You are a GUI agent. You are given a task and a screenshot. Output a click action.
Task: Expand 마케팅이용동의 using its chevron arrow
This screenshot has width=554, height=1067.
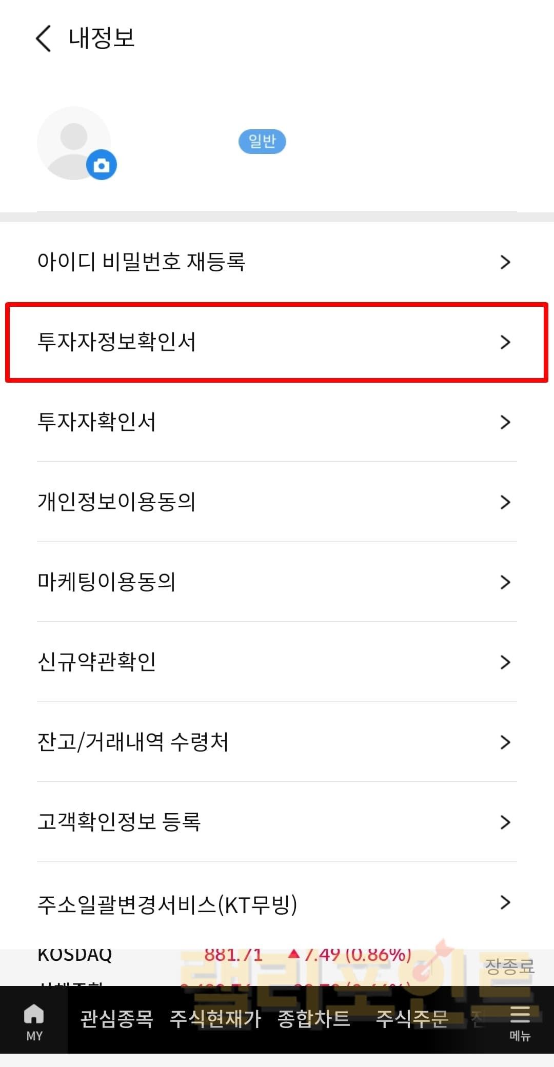click(505, 582)
